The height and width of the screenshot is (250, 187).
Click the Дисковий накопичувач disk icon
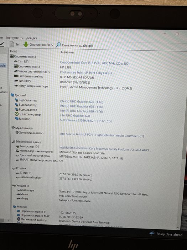pyautogui.click(x=17, y=155)
